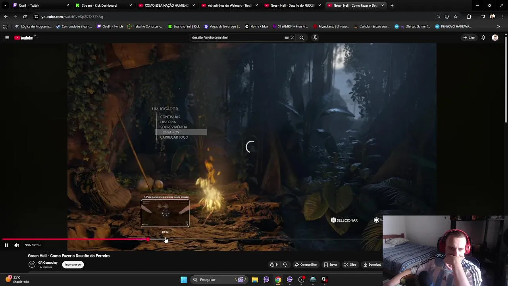The image size is (508, 286).
Task: Dislike the video with thumbs down
Action: click(285, 265)
